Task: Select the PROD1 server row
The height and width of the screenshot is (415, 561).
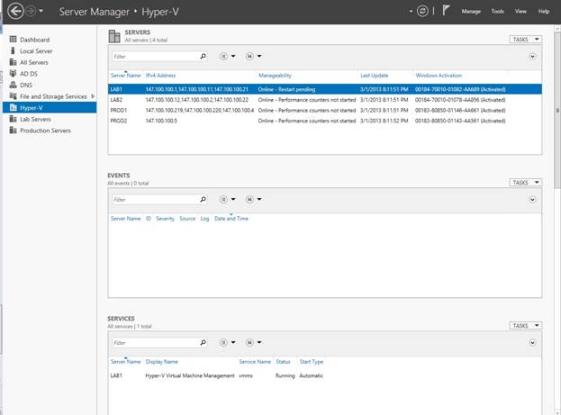Action: 325,110
